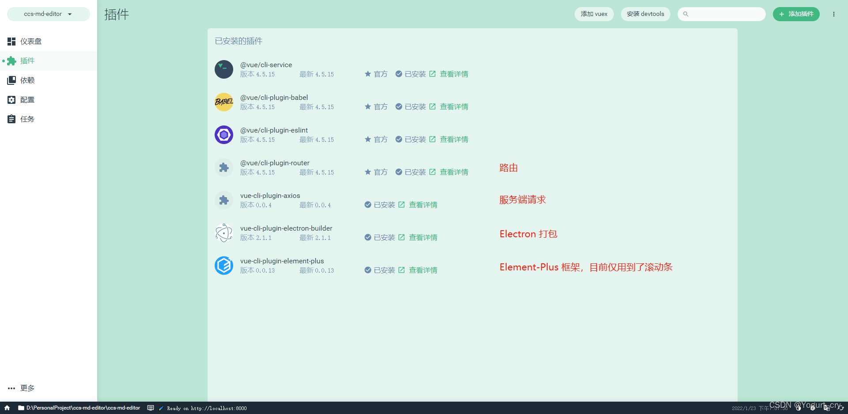Viewport: 848px width, 414px height.
Task: Click the home icon in the status bar
Action: click(x=7, y=408)
